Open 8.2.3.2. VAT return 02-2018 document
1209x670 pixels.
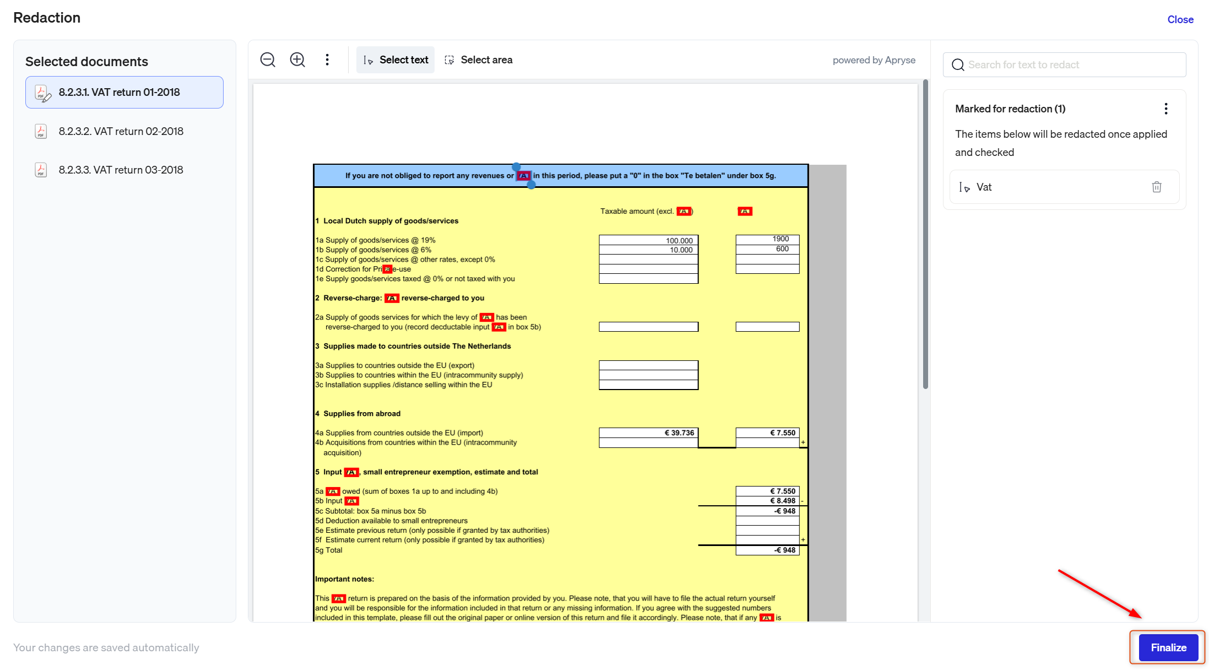click(124, 131)
